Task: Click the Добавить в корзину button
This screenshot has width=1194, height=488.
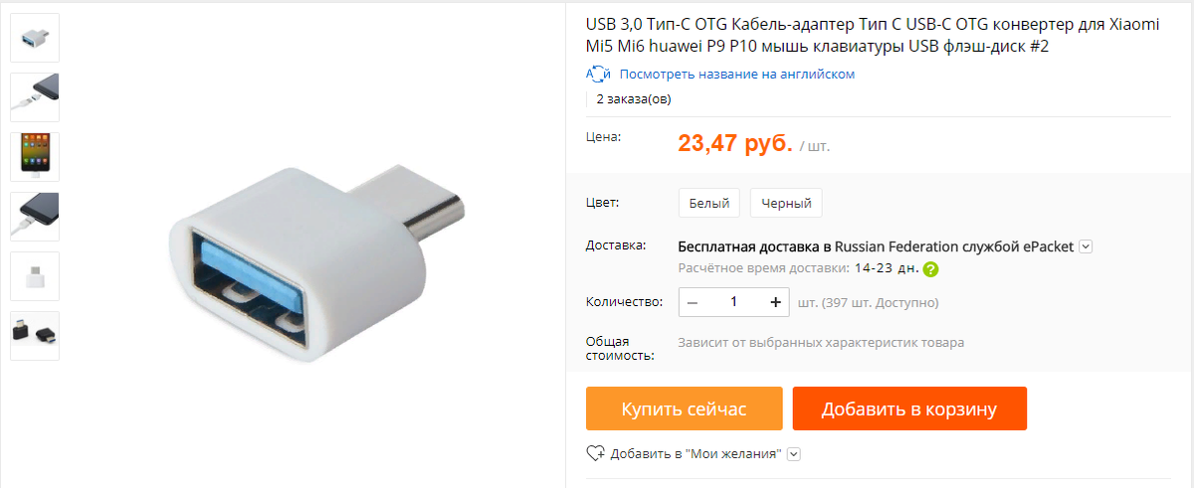Action: click(909, 408)
